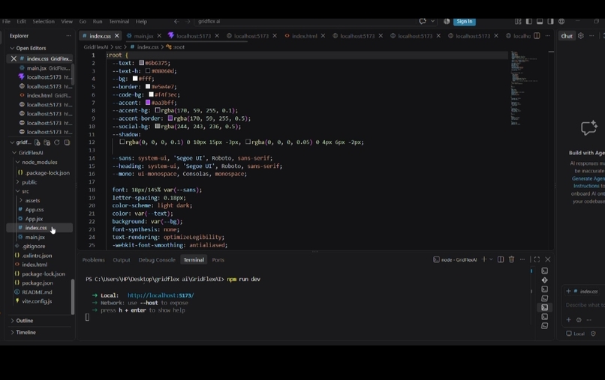This screenshot has width=605, height=380.
Task: Switch to the Ports tab
Action: 218,260
